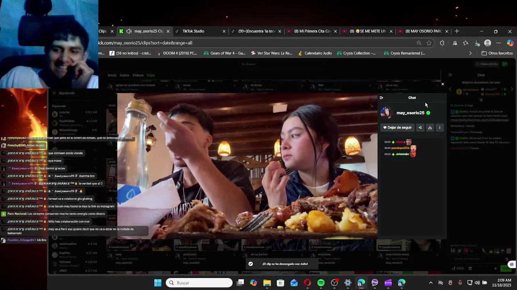This screenshot has height=290, width=517.
Task: Open the volume tray icon
Action: 477,283
